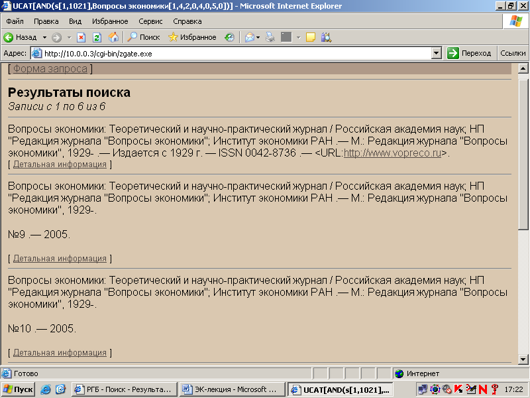This screenshot has width=530, height=398.
Task: Click the text №10 .— 2005.
Action: [x=42, y=328]
